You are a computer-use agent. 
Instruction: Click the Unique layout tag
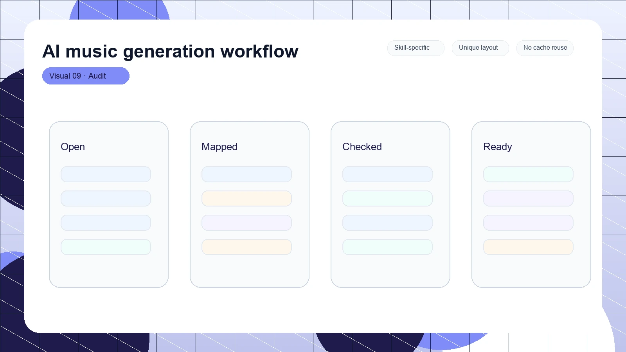(480, 48)
